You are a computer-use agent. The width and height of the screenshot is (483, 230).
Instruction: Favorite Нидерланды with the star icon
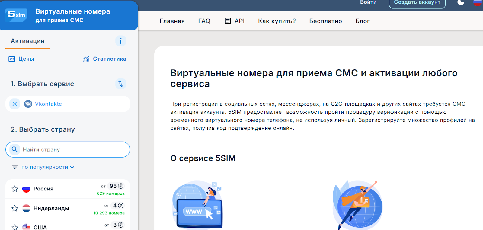click(15, 208)
